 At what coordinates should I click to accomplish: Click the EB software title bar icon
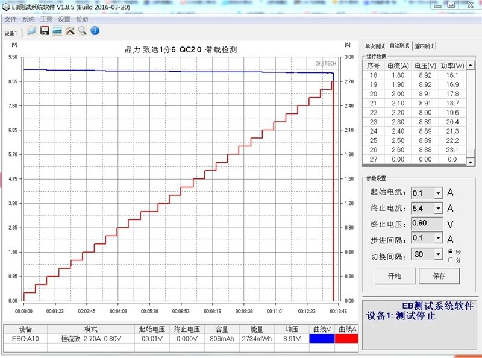[6, 7]
